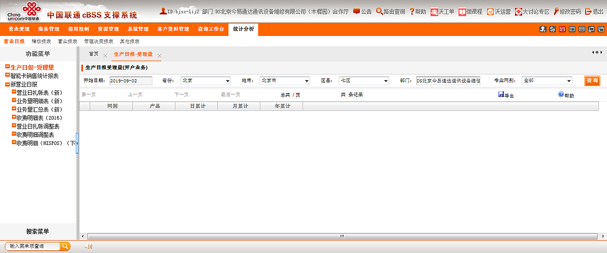Go to 最后一页 last page
This screenshot has height=253, width=607.
click(x=230, y=95)
